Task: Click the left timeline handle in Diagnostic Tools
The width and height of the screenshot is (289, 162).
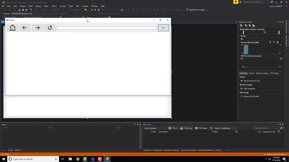Action: 243,32
